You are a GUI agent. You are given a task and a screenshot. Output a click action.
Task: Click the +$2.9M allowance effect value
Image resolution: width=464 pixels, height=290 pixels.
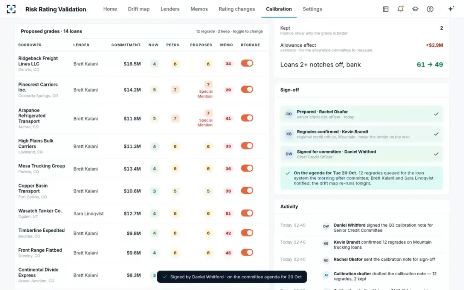(435, 45)
